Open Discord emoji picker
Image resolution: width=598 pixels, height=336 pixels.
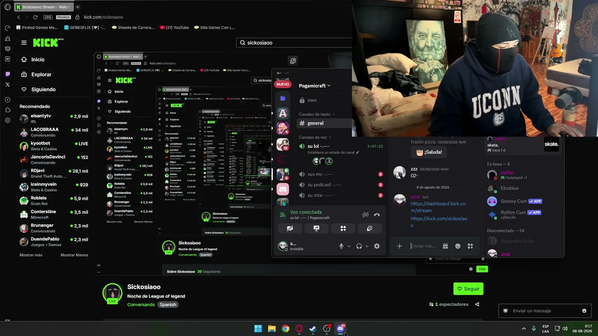(x=458, y=246)
